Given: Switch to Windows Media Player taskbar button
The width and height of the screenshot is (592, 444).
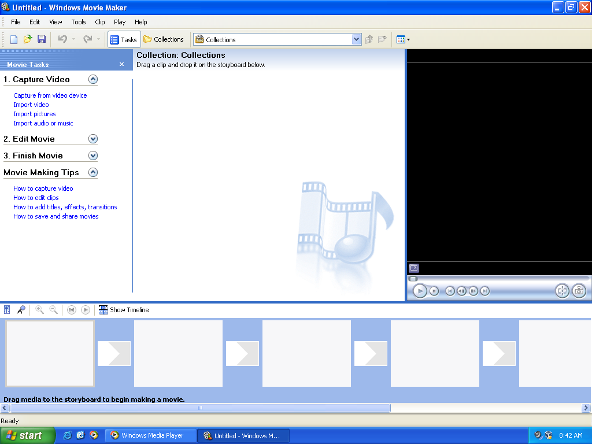Looking at the screenshot, I should [x=150, y=436].
